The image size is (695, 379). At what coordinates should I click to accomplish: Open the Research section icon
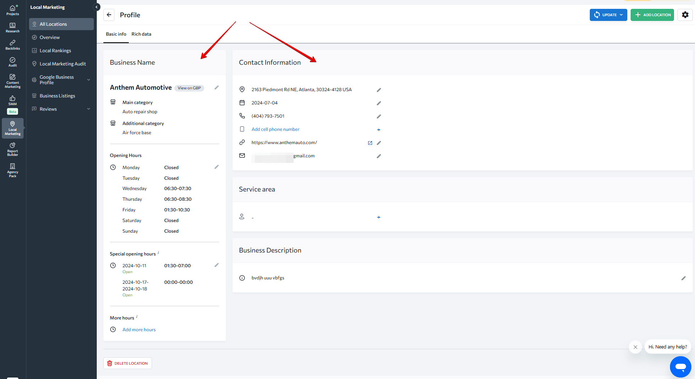(x=13, y=28)
